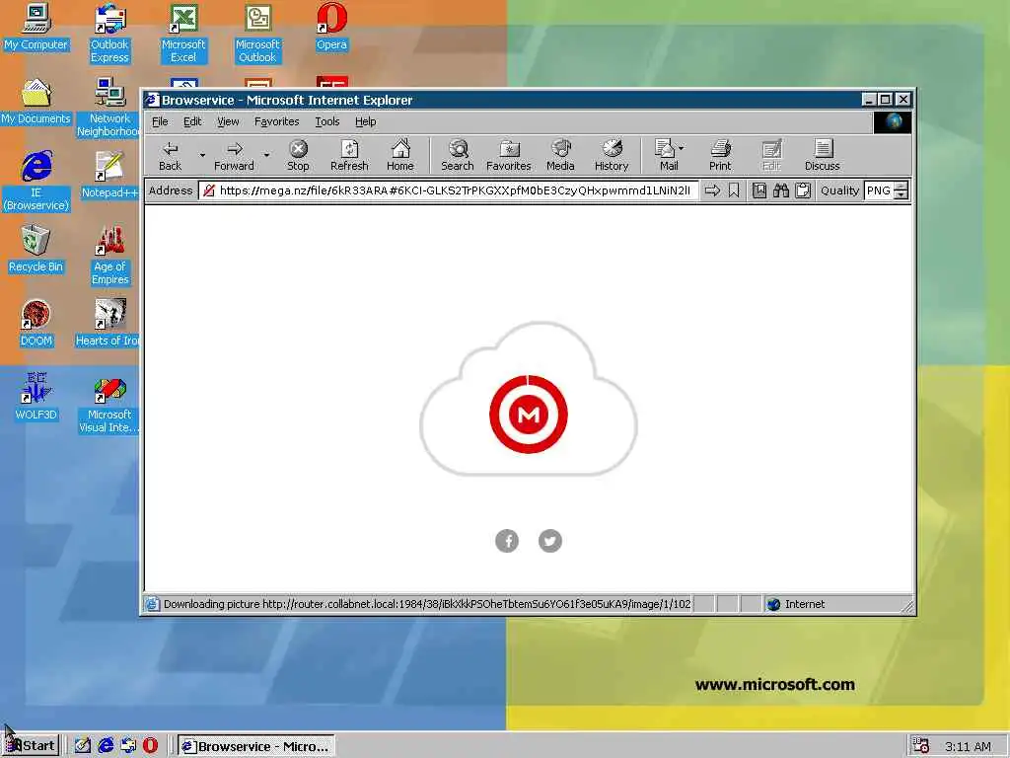Screen dimensions: 1010x758
Task: Open the Tools menu
Action: pyautogui.click(x=327, y=121)
